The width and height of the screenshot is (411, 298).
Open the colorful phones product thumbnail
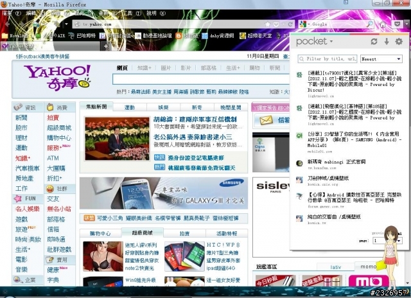[184, 256]
